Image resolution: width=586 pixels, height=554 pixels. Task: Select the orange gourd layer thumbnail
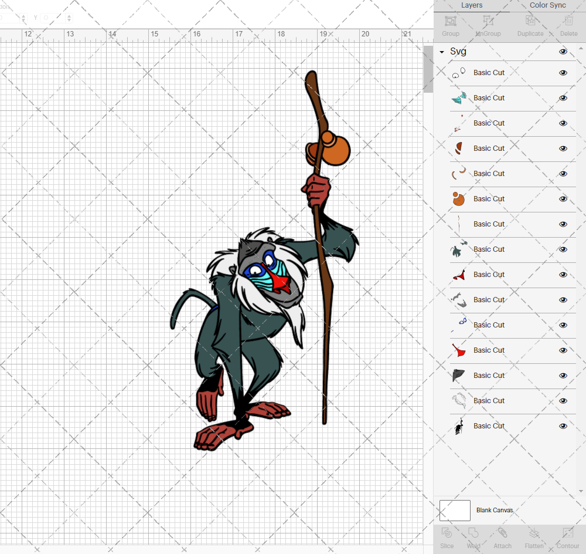(x=459, y=199)
